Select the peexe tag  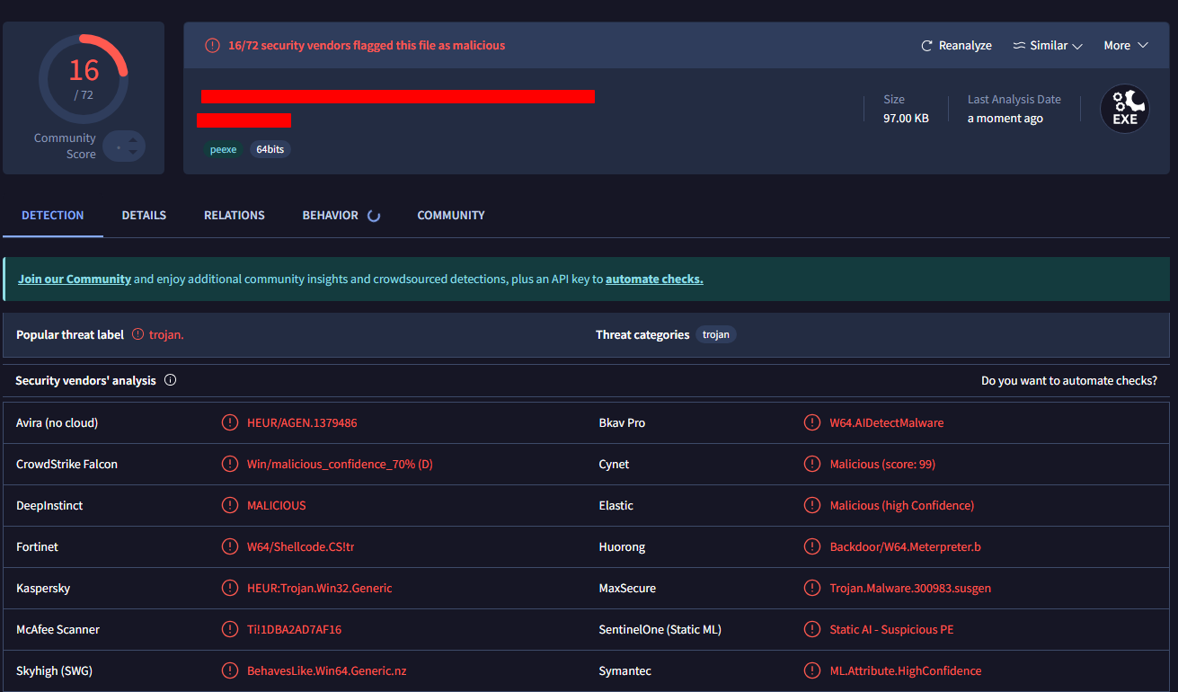[x=223, y=149]
